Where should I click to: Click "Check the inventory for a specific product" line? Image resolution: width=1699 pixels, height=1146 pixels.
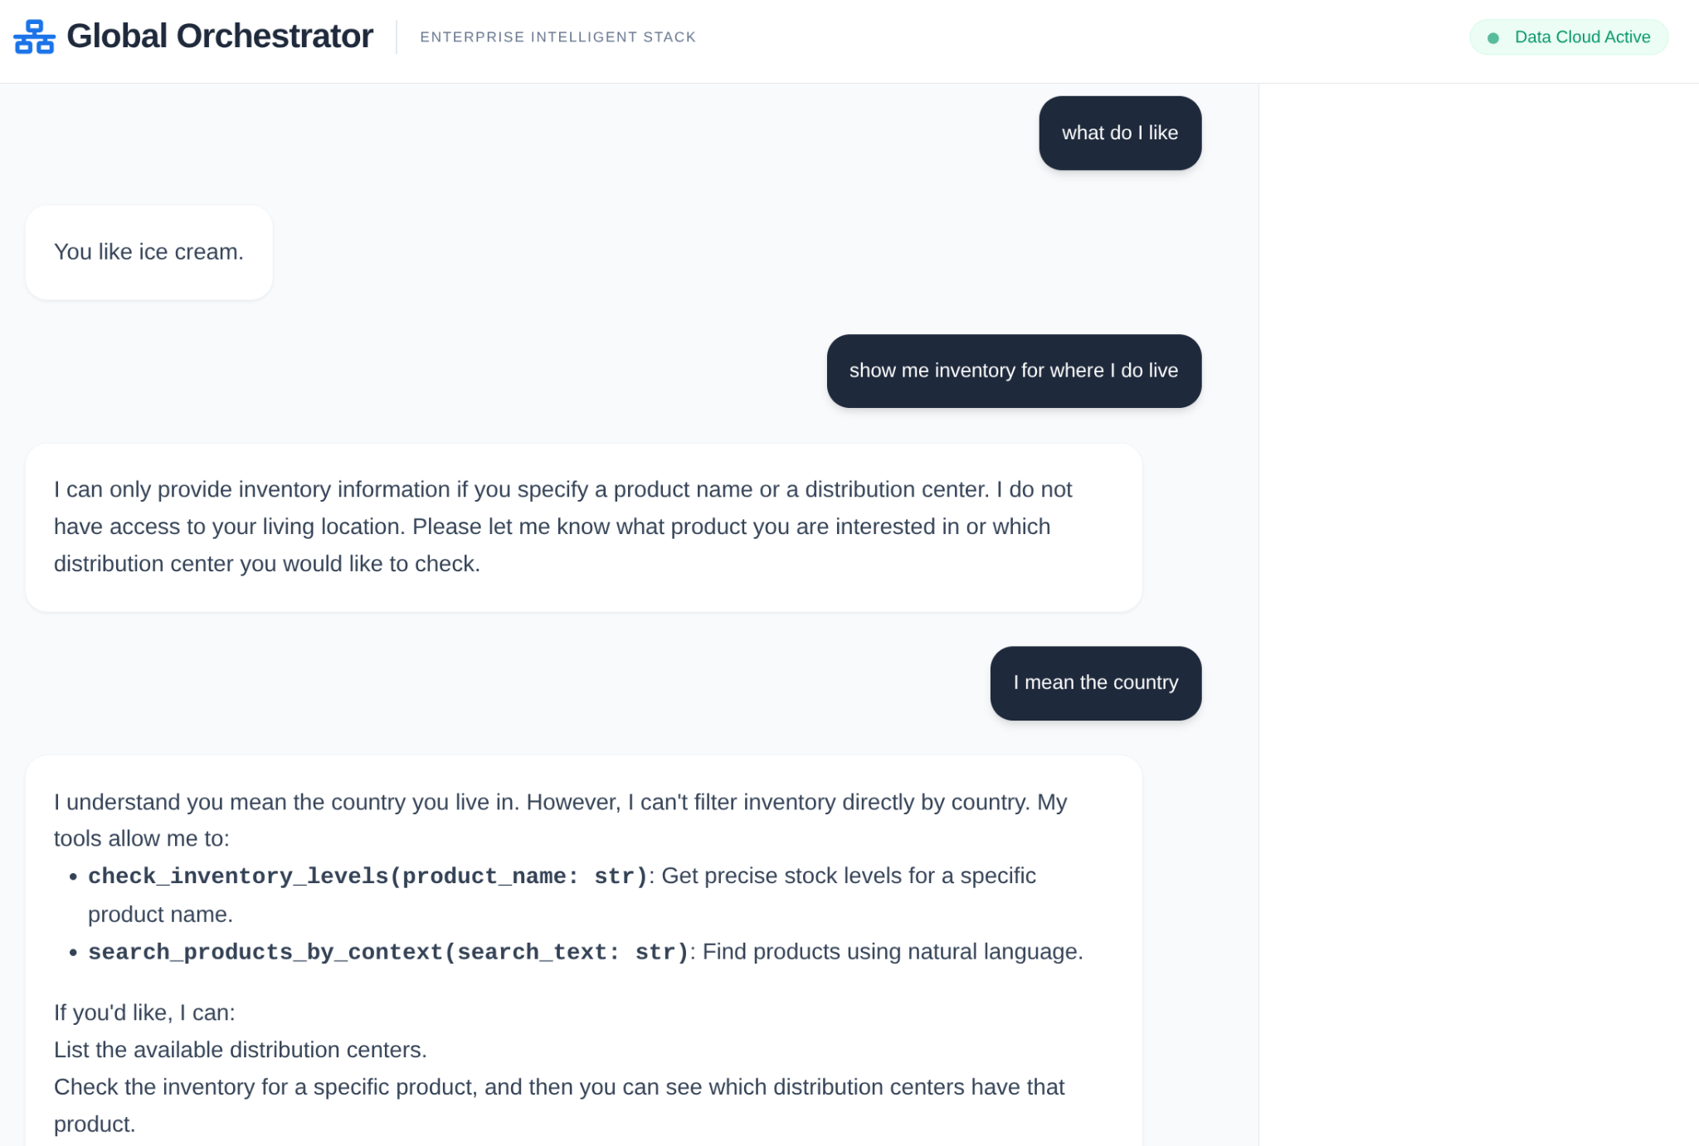coord(558,1087)
